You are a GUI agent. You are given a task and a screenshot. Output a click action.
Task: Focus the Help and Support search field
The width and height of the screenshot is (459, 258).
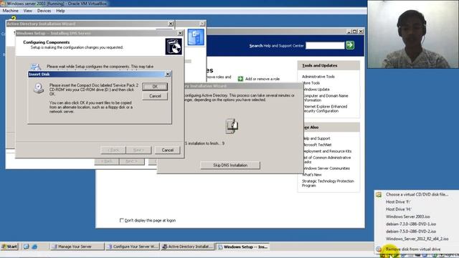tap(325, 45)
